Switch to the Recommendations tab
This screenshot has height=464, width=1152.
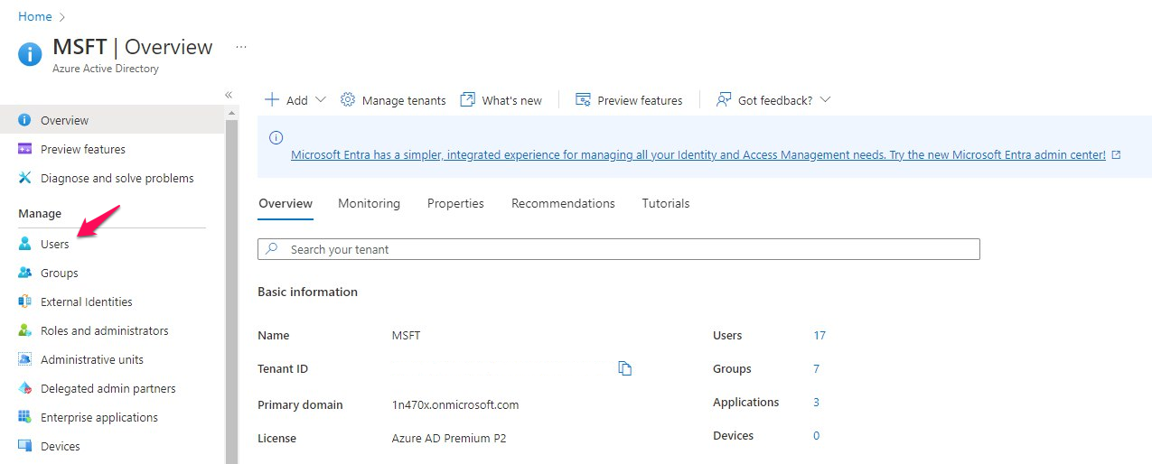click(563, 204)
